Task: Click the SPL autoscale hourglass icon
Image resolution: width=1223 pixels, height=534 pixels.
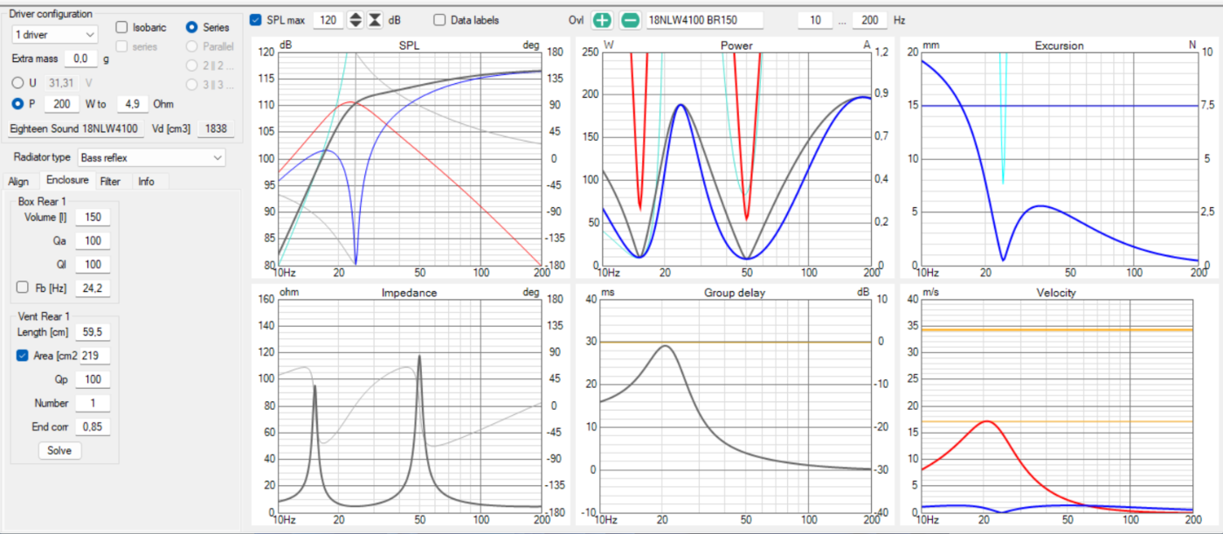Action: (x=374, y=20)
